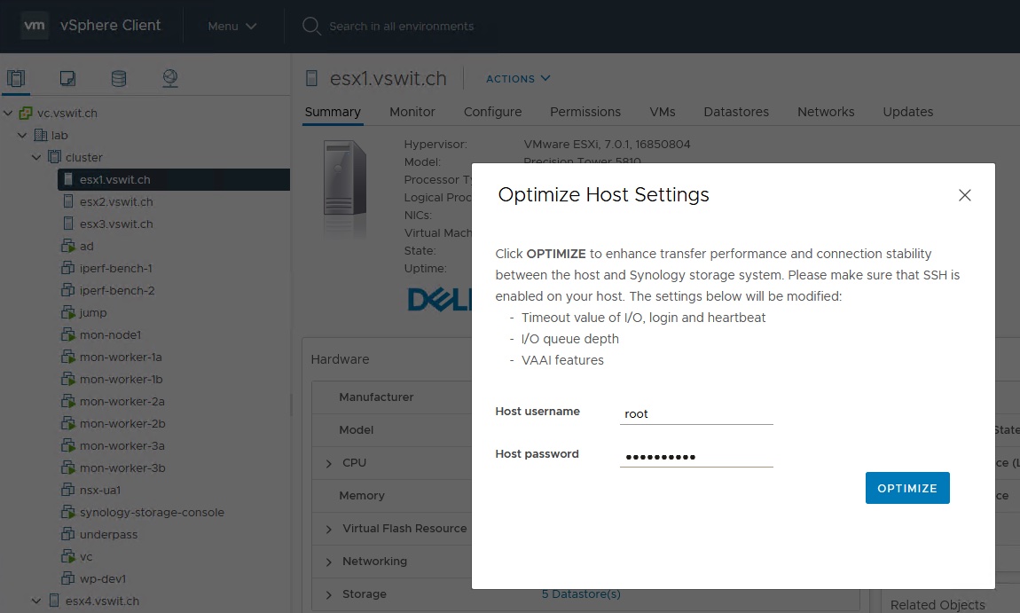Open the Storage inventory view icon

(x=119, y=79)
